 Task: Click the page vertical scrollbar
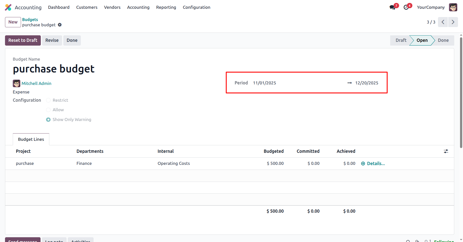(x=461, y=93)
